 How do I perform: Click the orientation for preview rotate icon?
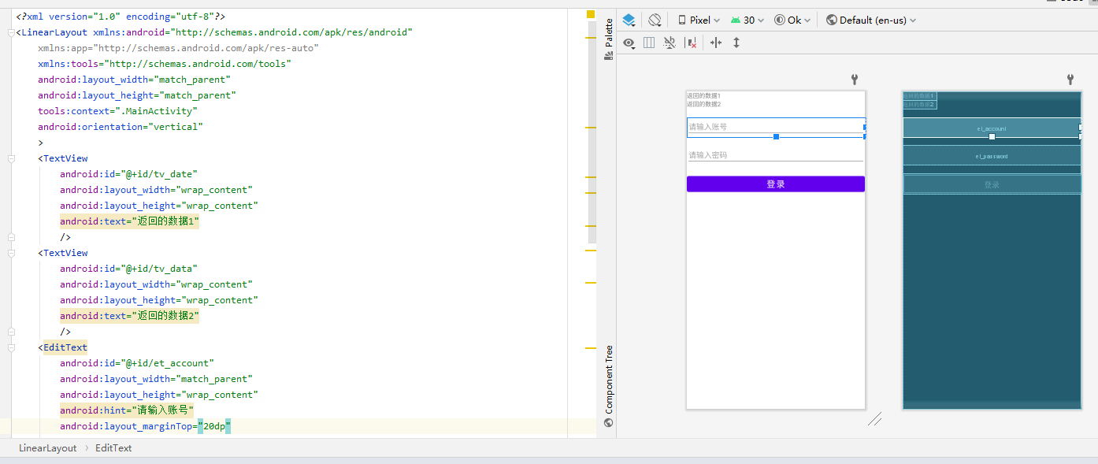655,20
